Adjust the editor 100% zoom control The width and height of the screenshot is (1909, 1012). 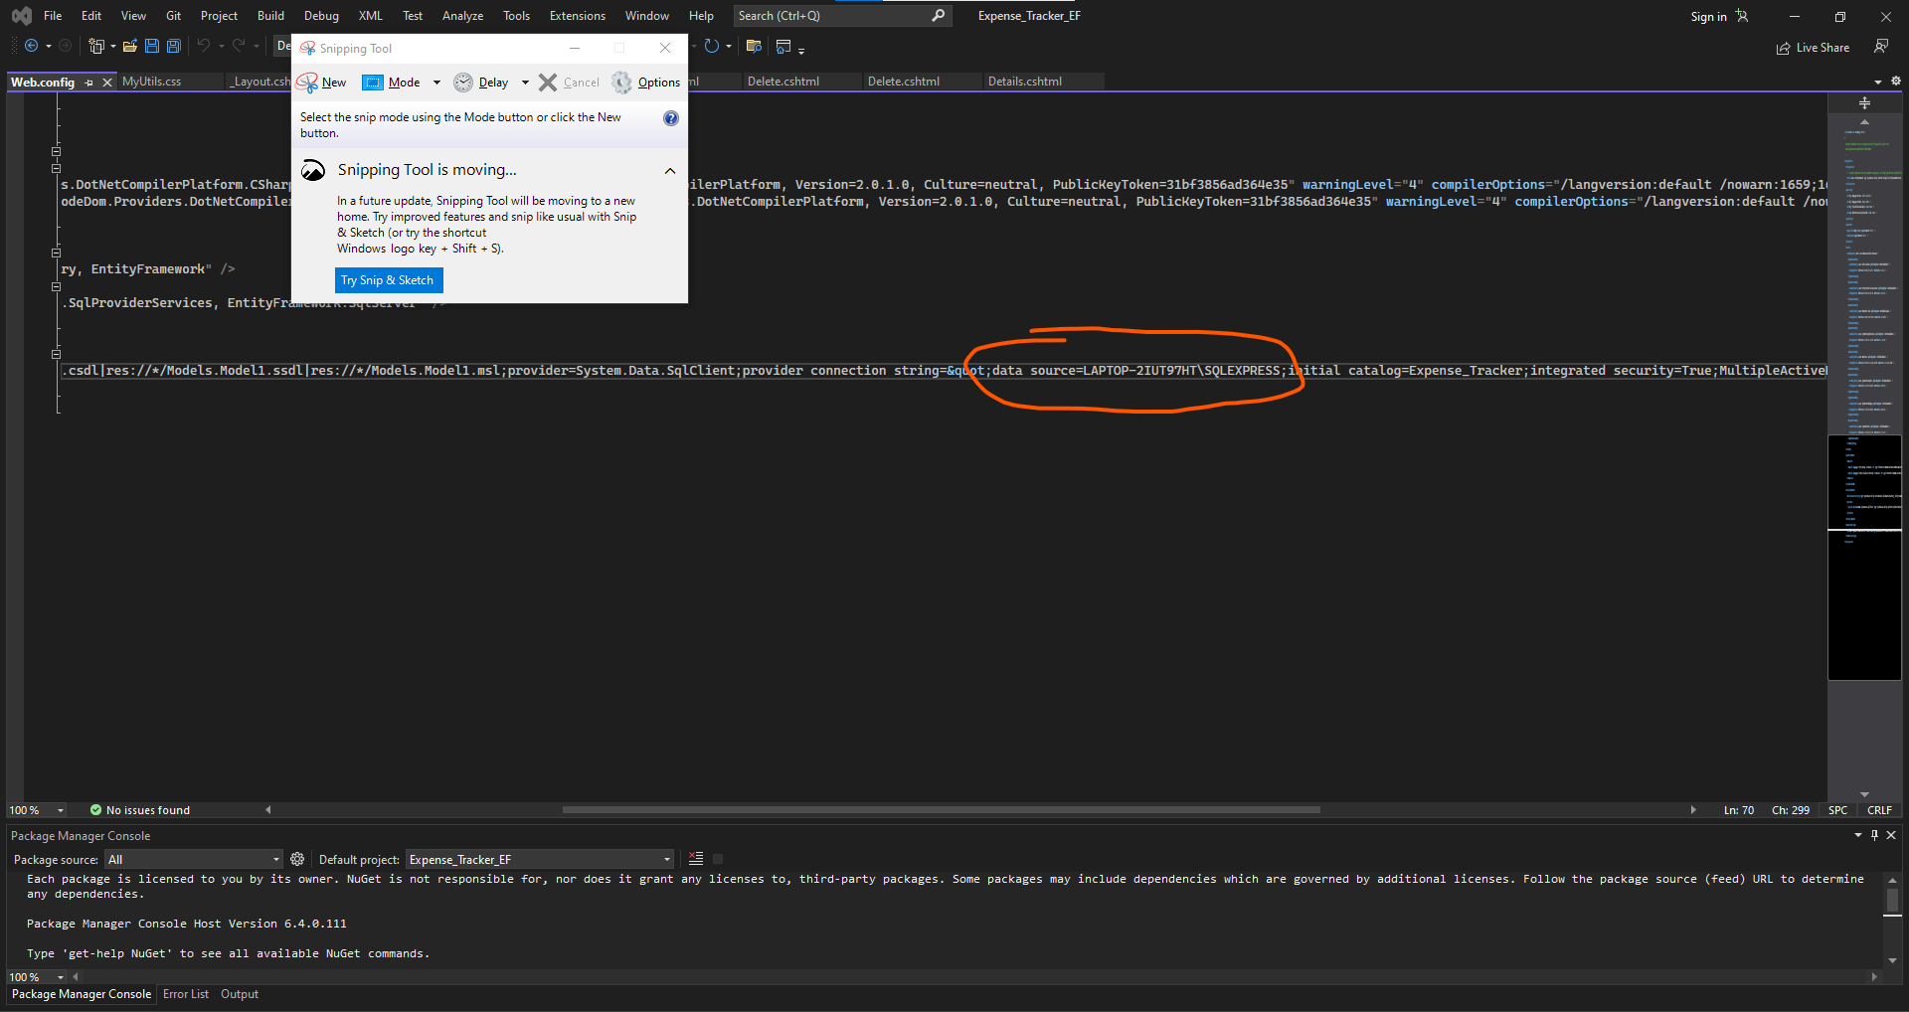point(36,810)
